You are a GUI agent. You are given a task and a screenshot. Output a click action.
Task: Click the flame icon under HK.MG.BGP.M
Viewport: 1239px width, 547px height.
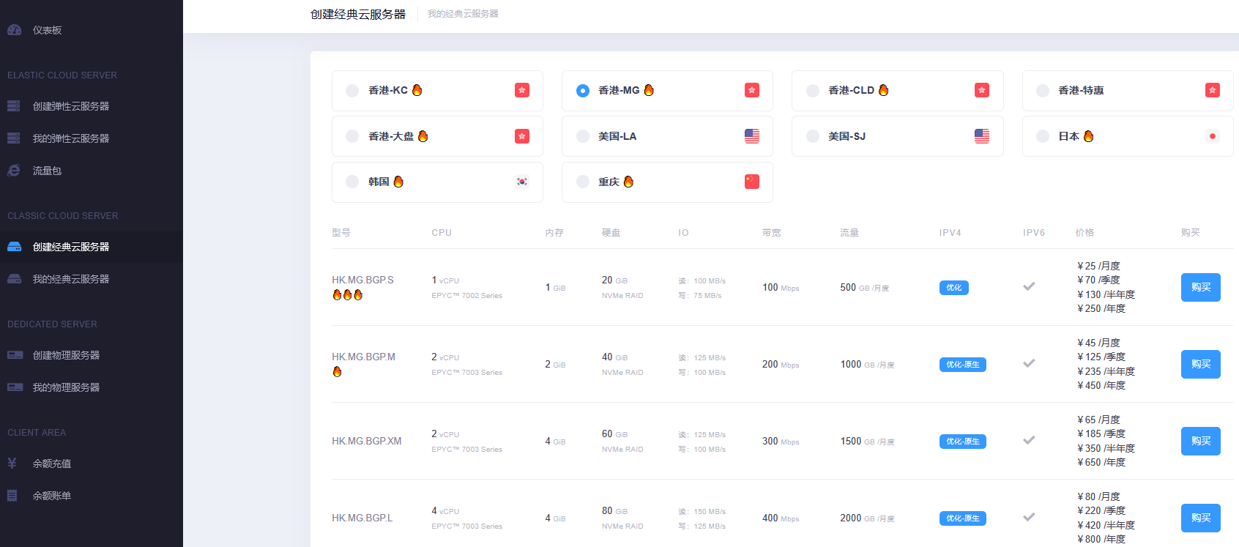(337, 372)
